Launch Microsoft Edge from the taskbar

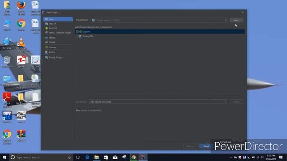[87, 157]
